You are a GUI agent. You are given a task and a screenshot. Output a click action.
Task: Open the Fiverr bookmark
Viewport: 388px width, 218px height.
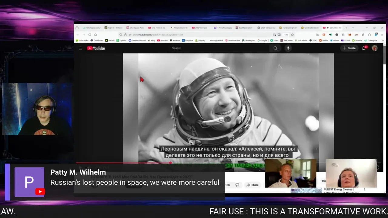274,40
